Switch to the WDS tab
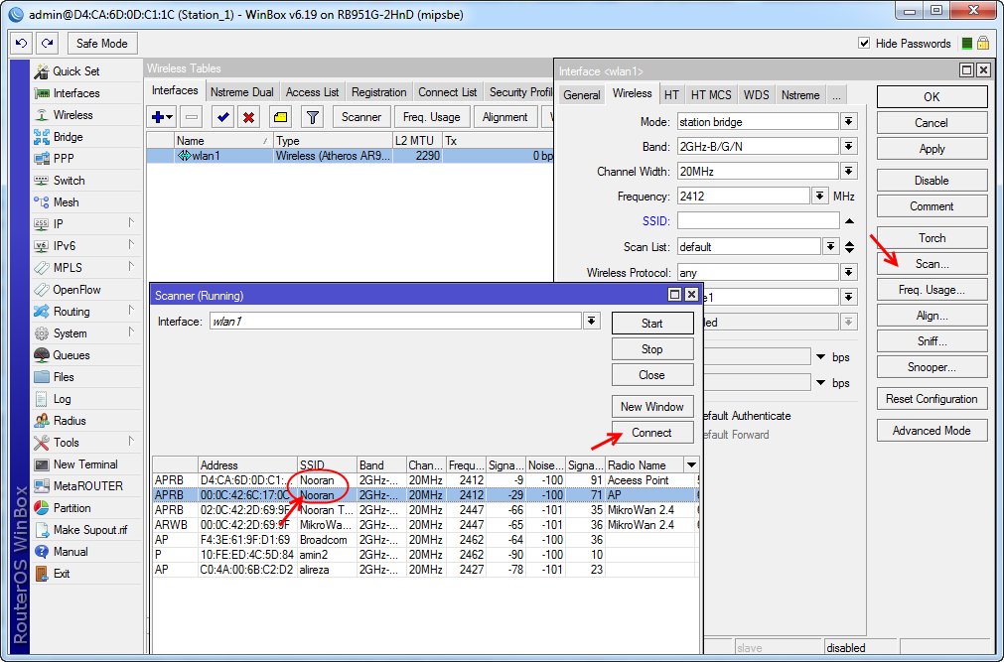 (756, 94)
